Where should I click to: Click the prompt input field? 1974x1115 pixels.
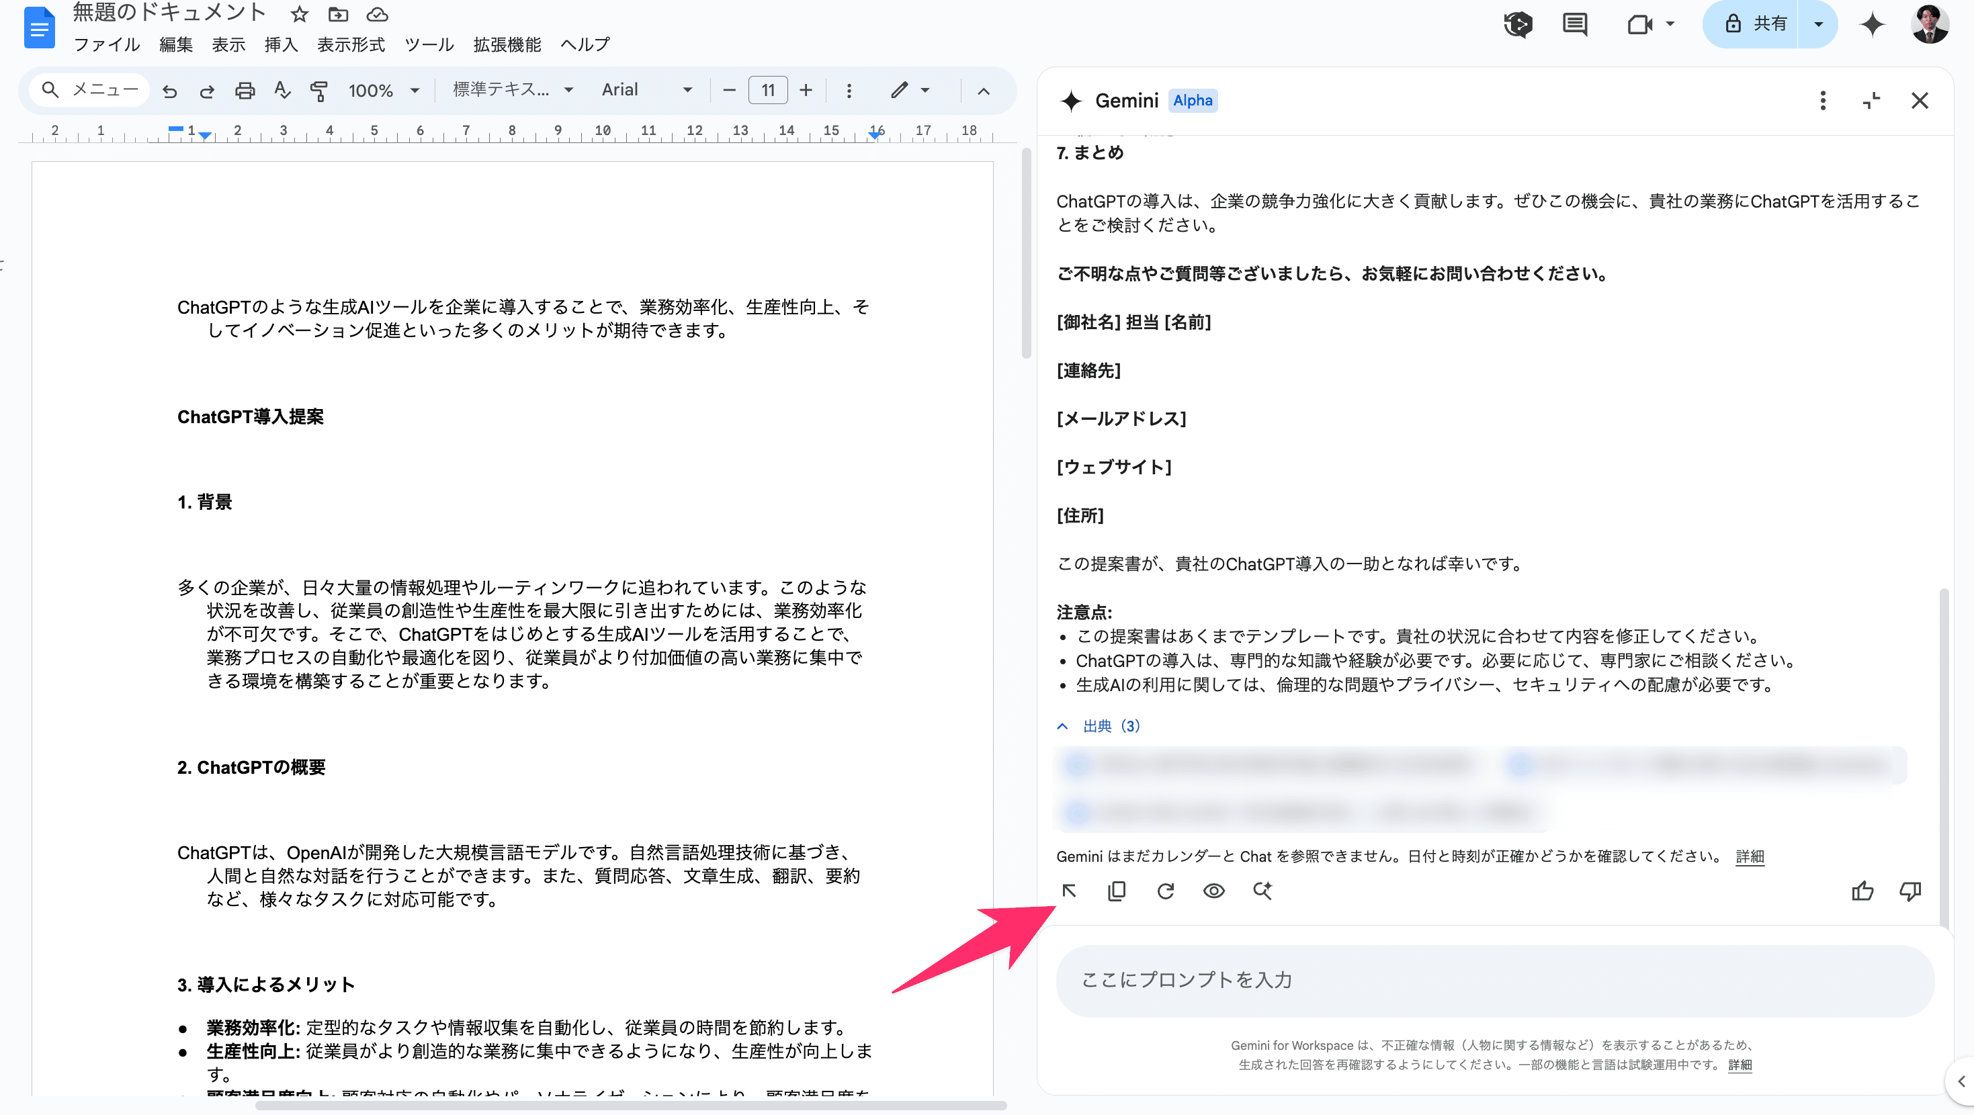click(x=1494, y=980)
